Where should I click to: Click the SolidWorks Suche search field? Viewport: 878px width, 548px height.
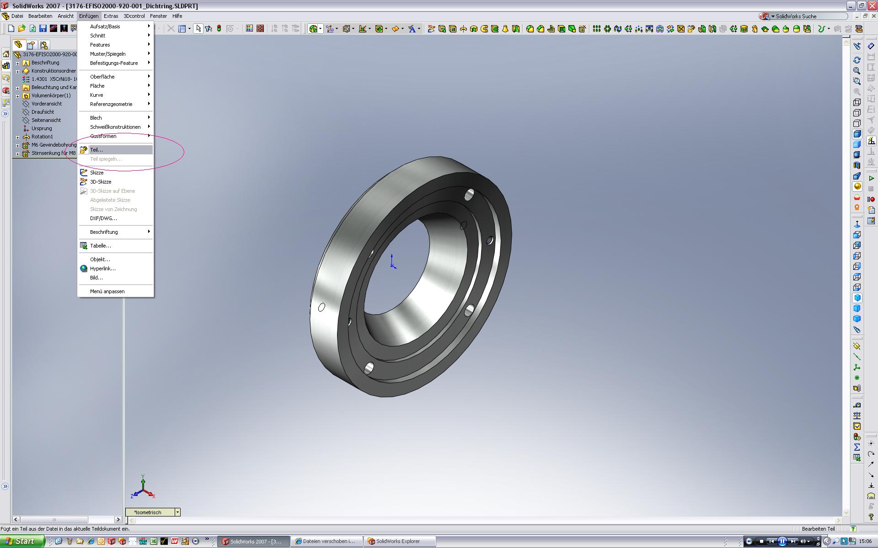(x=809, y=16)
